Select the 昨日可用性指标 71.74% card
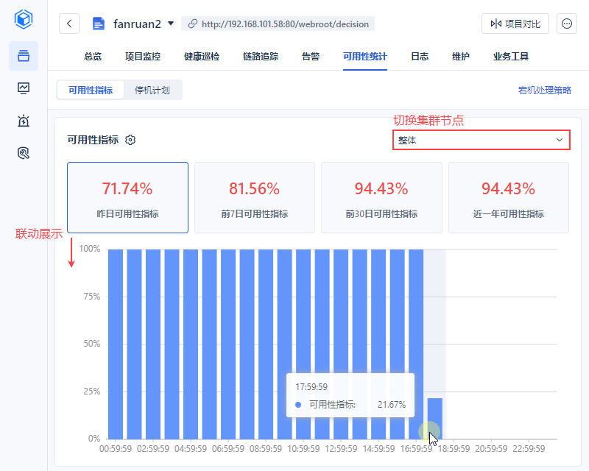Image resolution: width=589 pixels, height=471 pixels. (x=127, y=197)
